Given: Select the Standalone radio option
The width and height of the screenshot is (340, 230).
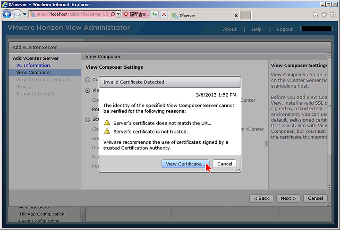Looking at the screenshot, I should [88, 119].
